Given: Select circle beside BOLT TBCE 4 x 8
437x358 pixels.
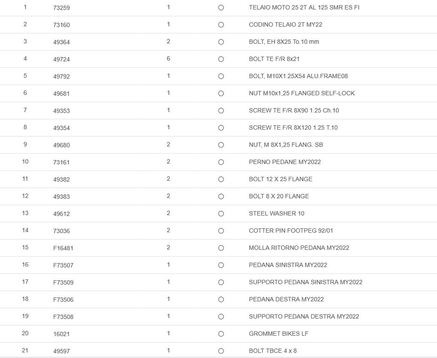Looking at the screenshot, I should (221, 351).
